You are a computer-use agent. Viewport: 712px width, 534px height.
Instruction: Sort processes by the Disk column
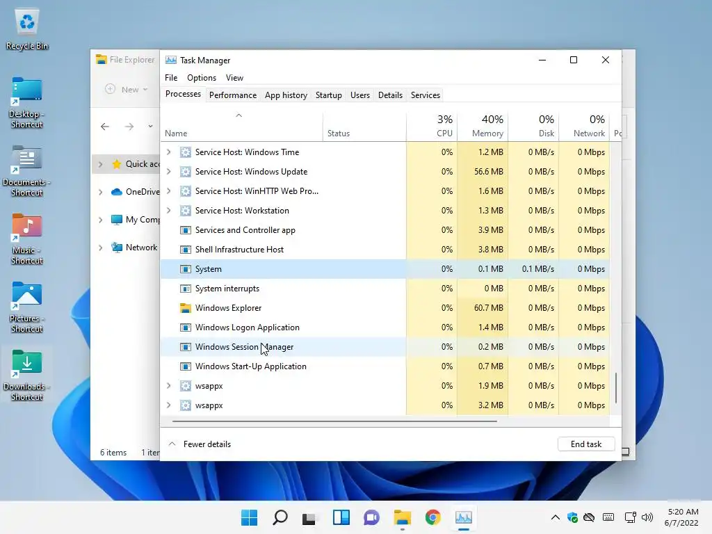click(x=533, y=126)
